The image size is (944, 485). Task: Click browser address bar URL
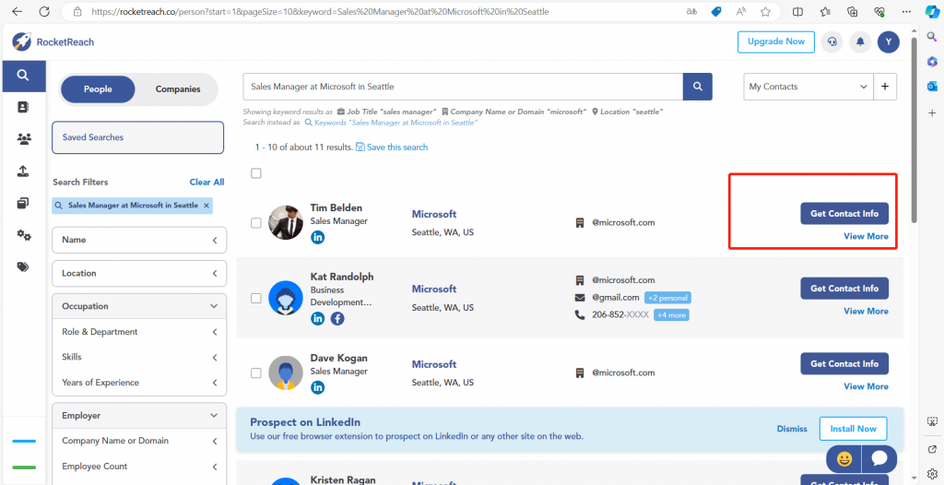pos(320,11)
